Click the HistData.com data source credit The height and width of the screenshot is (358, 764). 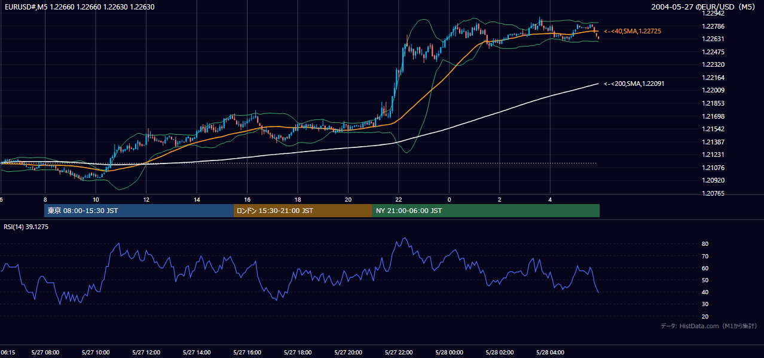pyautogui.click(x=709, y=326)
